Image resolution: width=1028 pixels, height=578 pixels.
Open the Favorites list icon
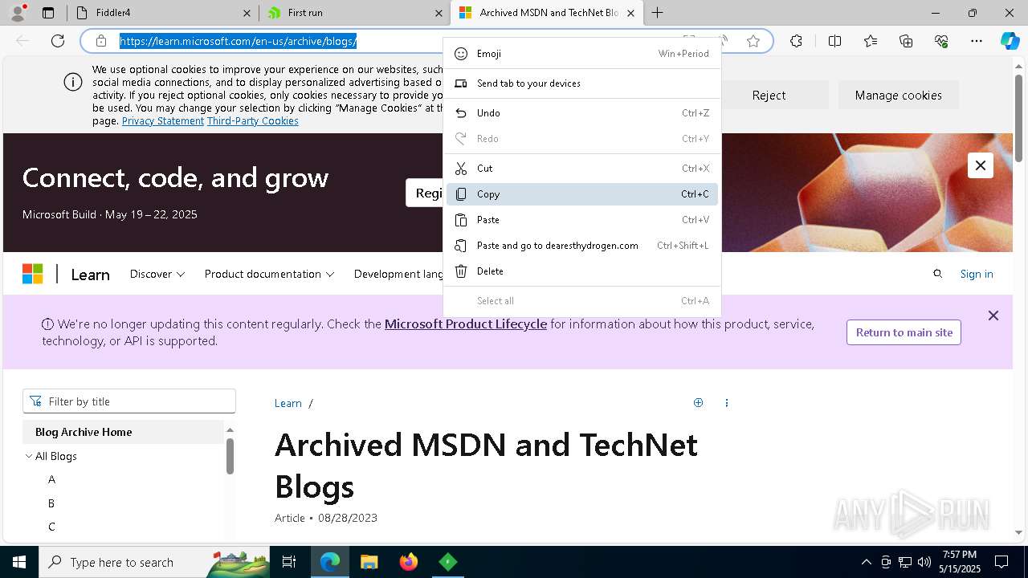[871, 41]
